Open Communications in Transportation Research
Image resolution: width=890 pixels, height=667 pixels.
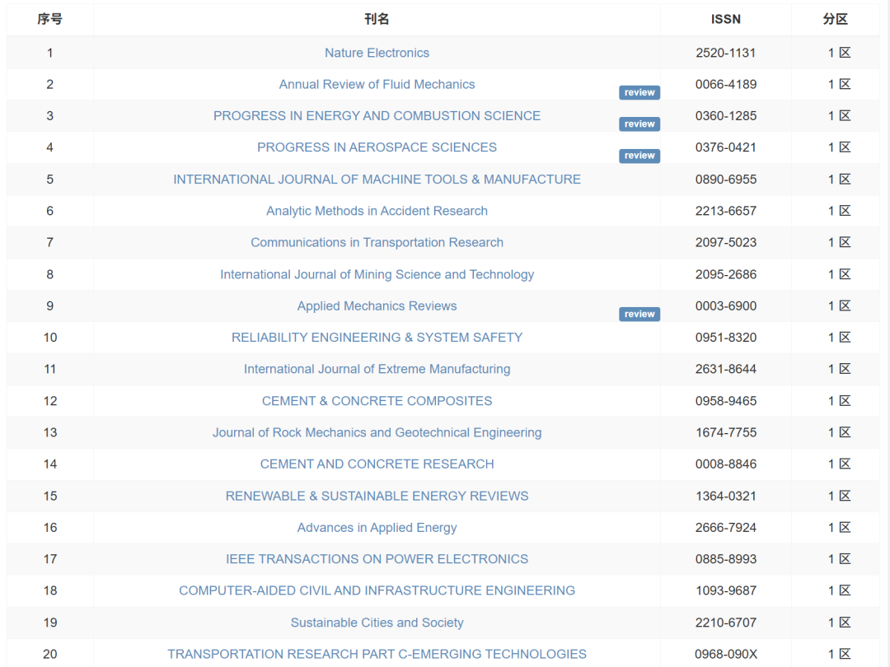pyautogui.click(x=377, y=243)
